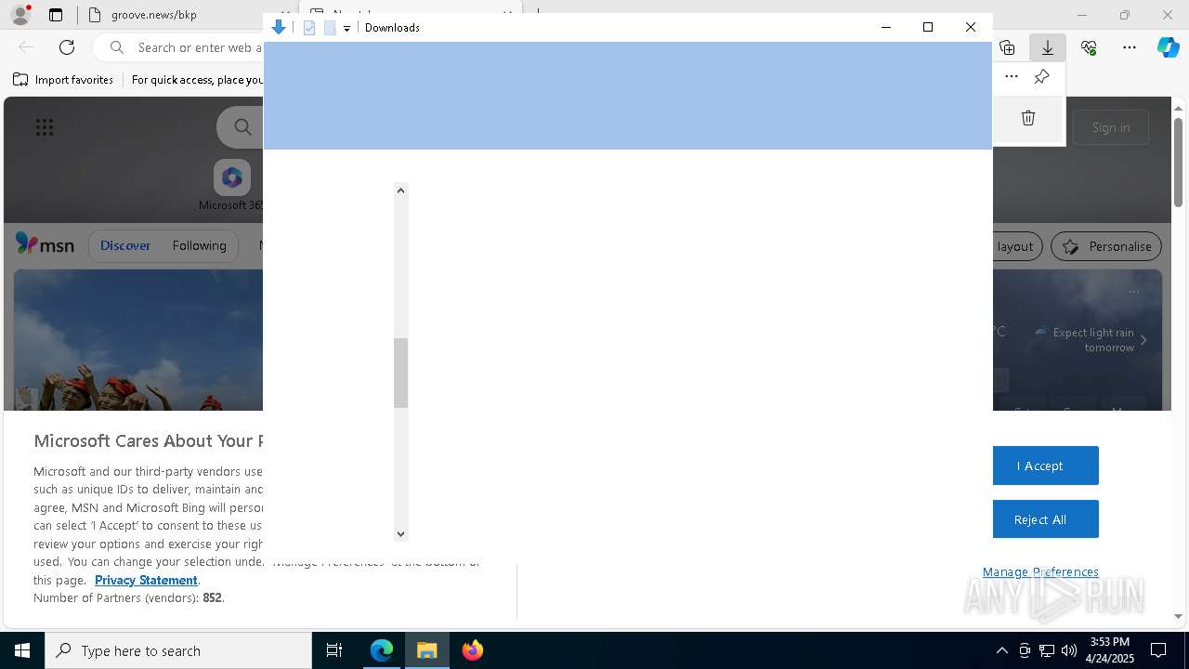Open the notification center icon
1189x669 pixels.
[x=1158, y=650]
